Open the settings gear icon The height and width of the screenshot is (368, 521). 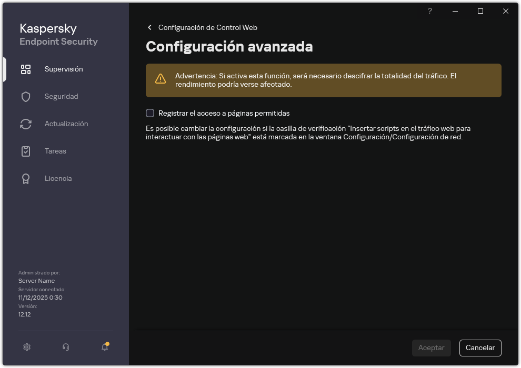pyautogui.click(x=26, y=347)
